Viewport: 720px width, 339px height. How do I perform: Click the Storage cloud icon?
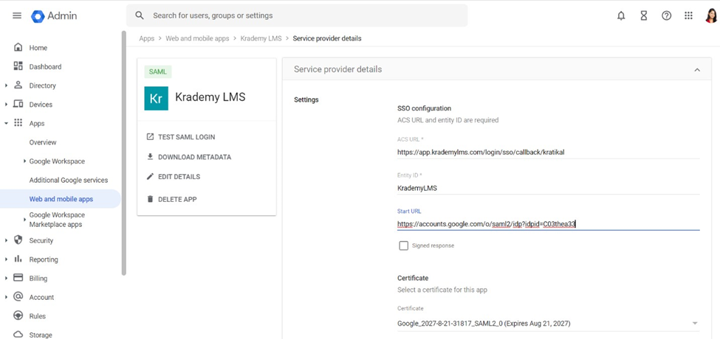pos(18,334)
